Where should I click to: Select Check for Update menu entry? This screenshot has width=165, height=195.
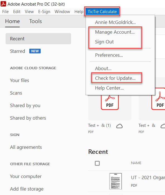click(115, 78)
